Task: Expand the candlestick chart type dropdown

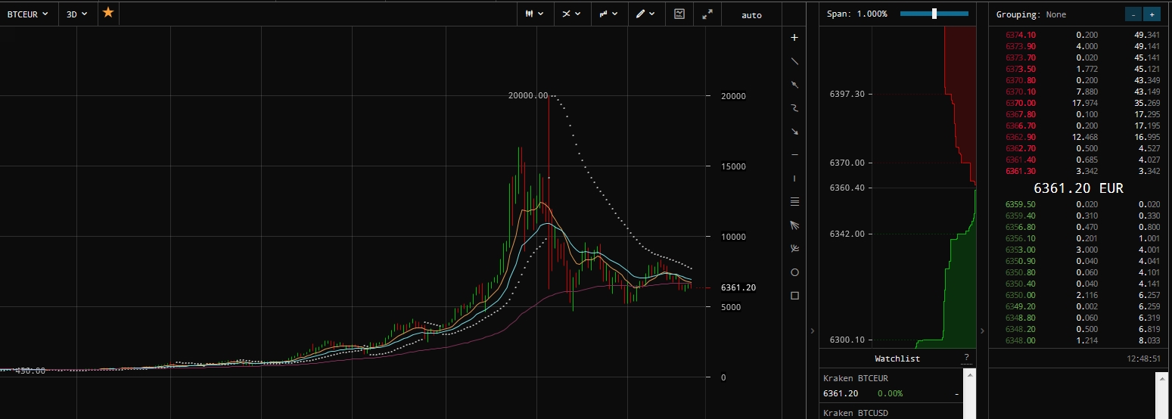Action: [535, 14]
